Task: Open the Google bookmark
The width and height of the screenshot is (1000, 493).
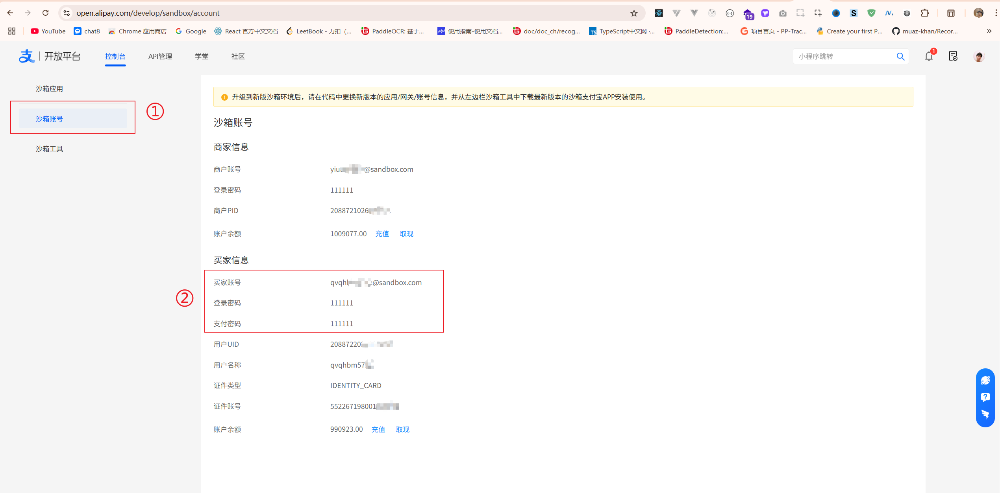Action: 191,31
